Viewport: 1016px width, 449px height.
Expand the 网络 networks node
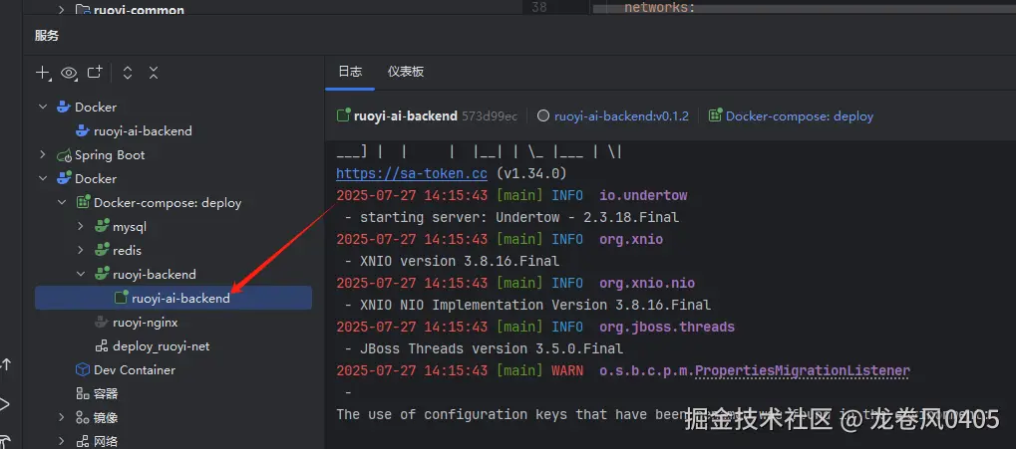(x=62, y=442)
